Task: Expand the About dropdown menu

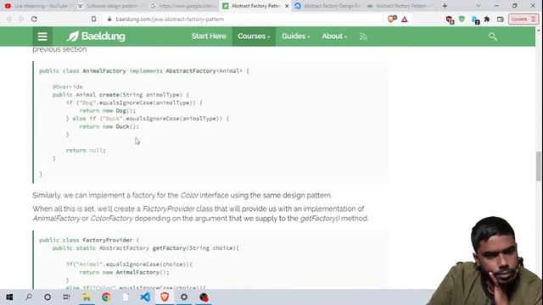Action: click(334, 36)
